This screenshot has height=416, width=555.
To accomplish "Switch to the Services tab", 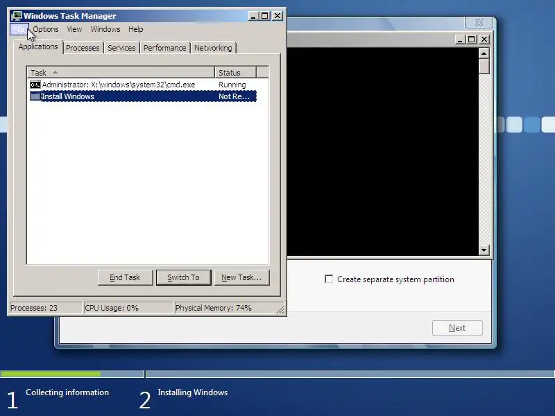I will coord(121,48).
